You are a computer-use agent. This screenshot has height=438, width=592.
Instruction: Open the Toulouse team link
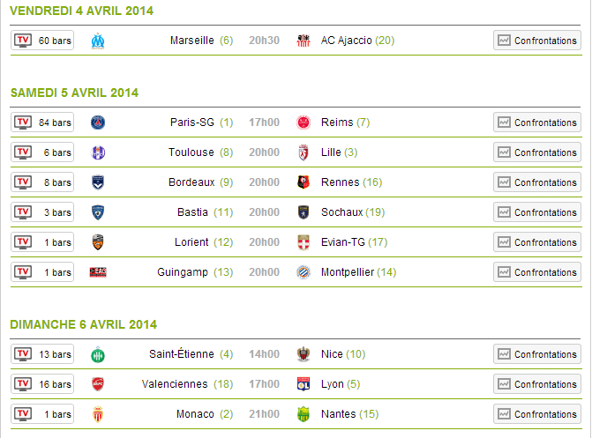point(191,152)
